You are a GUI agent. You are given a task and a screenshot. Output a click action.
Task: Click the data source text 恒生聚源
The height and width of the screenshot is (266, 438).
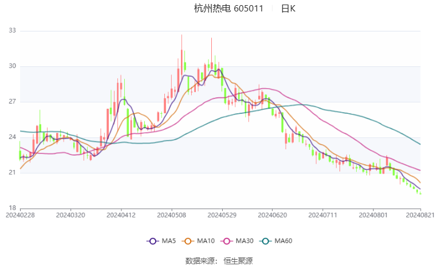238,261
